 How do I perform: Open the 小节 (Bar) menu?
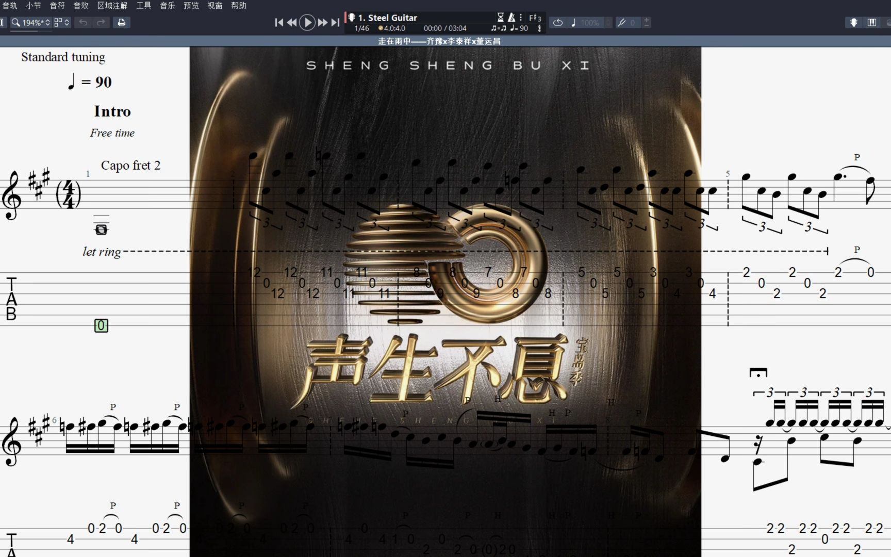(x=34, y=6)
